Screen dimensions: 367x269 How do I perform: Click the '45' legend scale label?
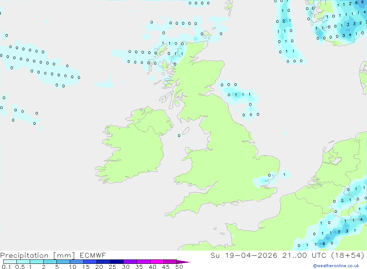tap(166, 267)
